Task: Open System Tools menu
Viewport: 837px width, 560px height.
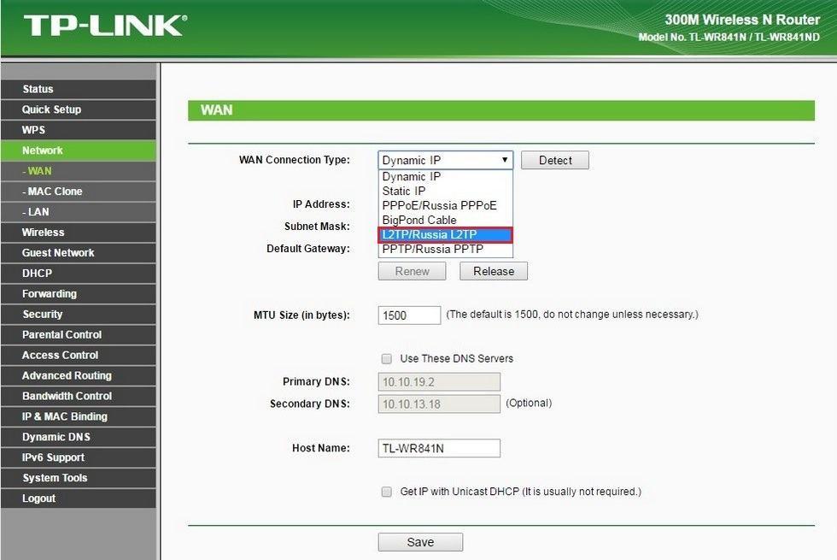Action: tap(78, 478)
